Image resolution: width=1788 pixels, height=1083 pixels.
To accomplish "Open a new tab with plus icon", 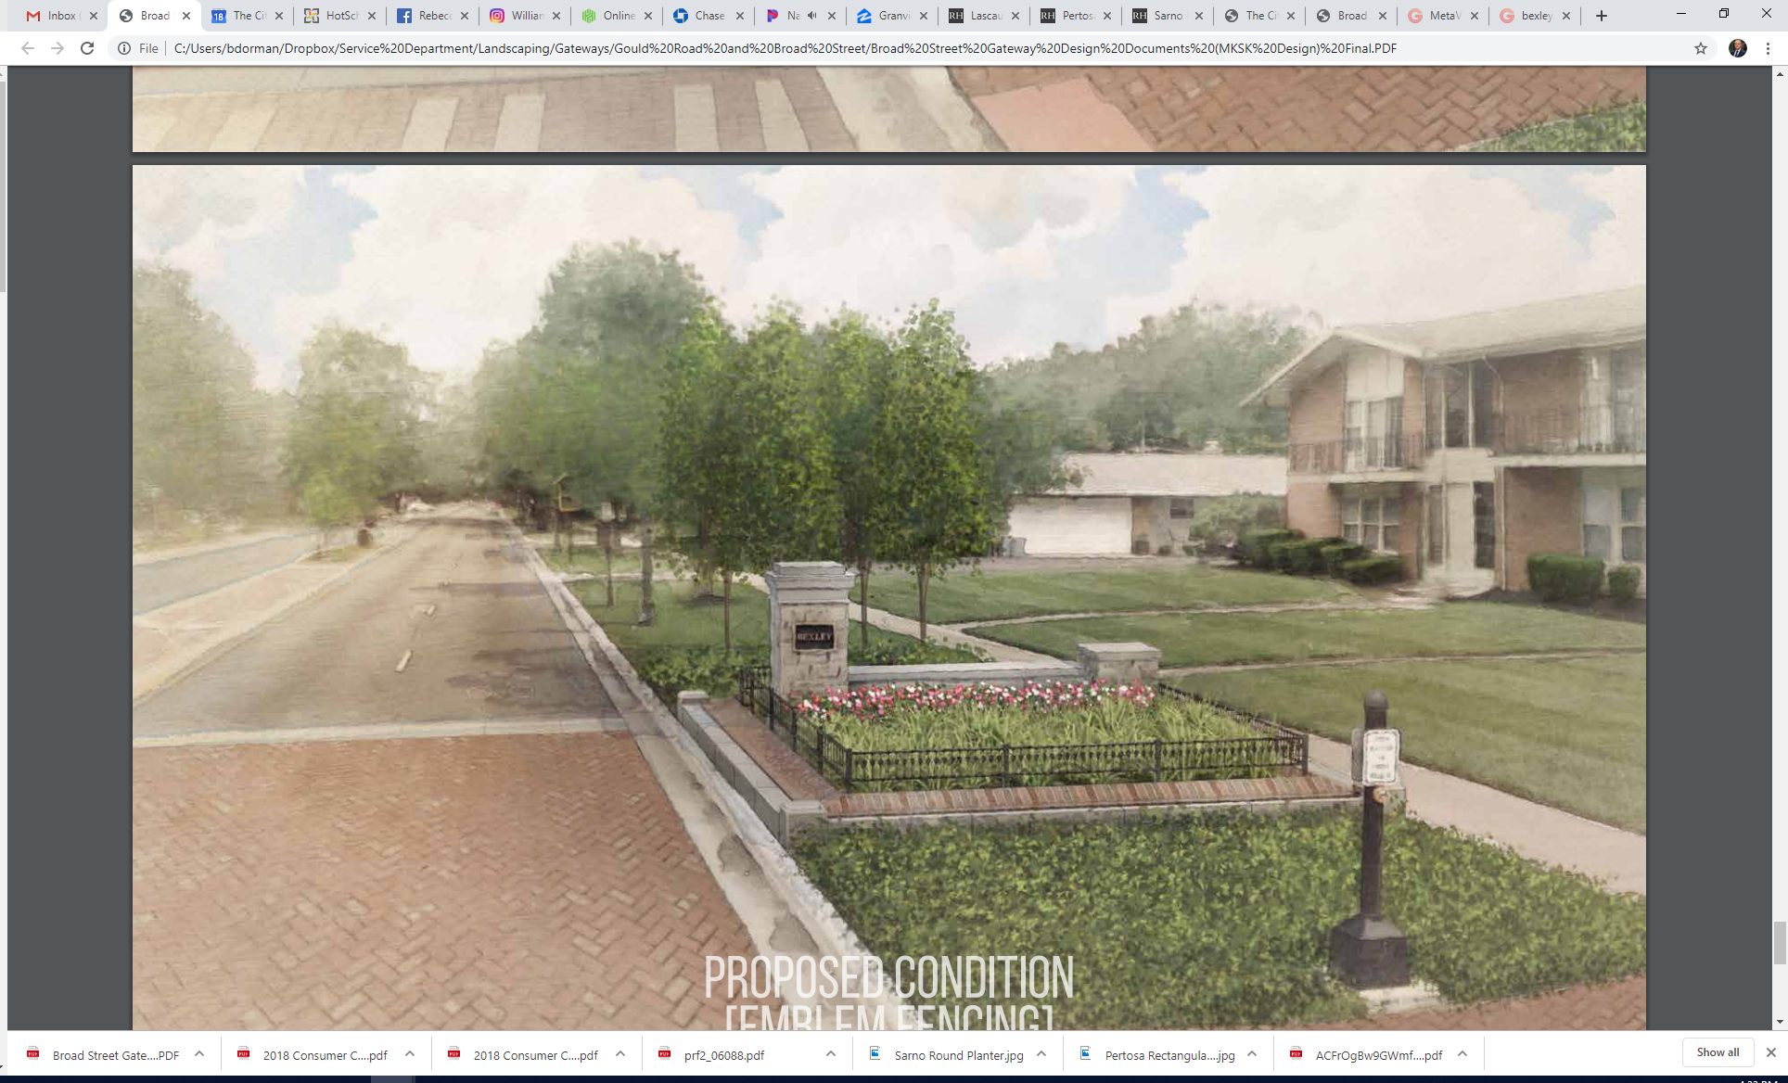I will click(1602, 16).
